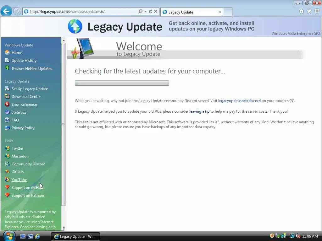Click the Refresh icon in address bar
The width and height of the screenshot is (322, 241).
coord(151,12)
